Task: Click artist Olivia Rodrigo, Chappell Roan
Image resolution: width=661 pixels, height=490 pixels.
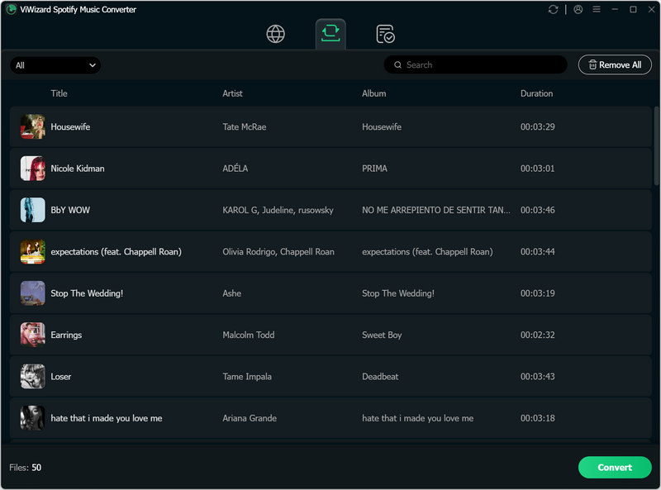Action: tap(278, 252)
